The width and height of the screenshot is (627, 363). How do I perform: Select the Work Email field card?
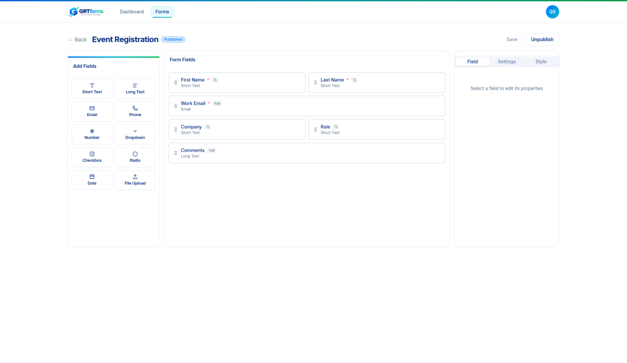pyautogui.click(x=307, y=106)
